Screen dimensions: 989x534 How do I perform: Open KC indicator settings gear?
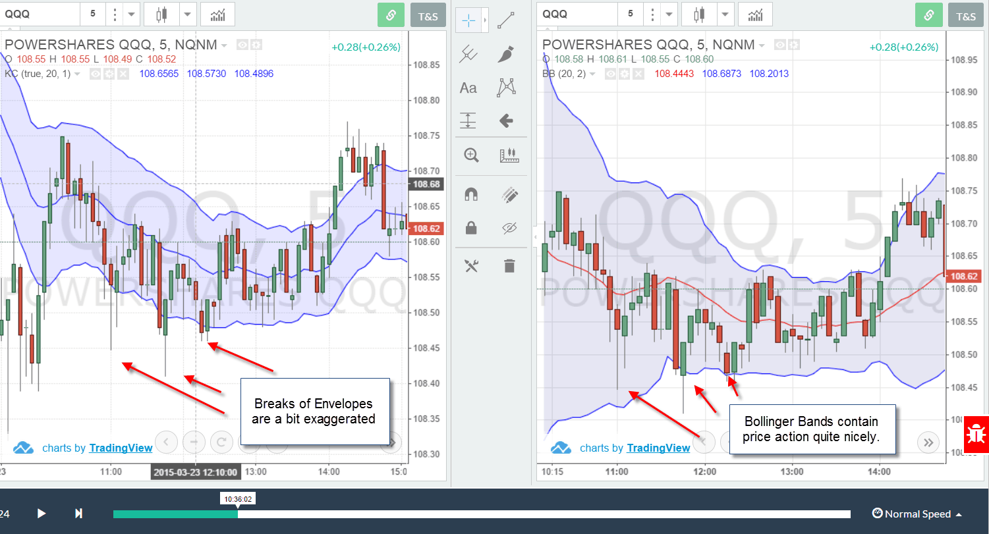pyautogui.click(x=109, y=74)
